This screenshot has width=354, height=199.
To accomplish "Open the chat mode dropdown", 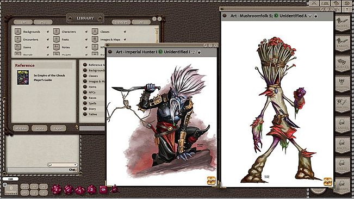I will 63,165.
